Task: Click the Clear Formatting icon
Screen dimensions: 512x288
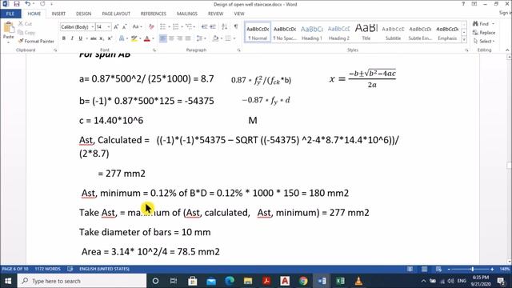Action: 151,26
